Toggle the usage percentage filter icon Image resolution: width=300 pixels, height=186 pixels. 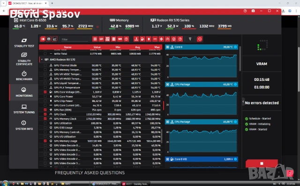coord(174,39)
